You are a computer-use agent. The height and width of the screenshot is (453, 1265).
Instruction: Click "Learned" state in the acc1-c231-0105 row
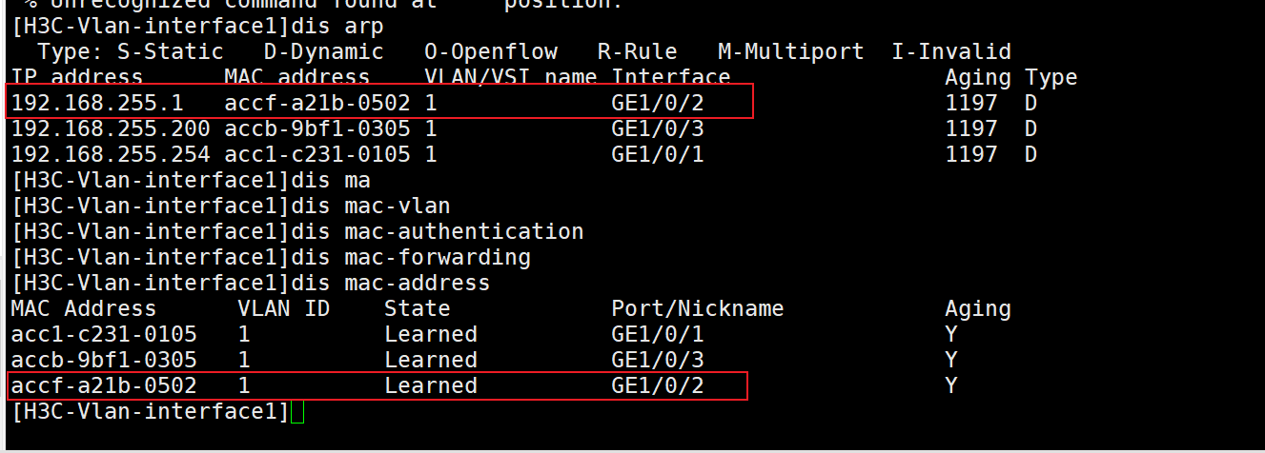click(431, 334)
